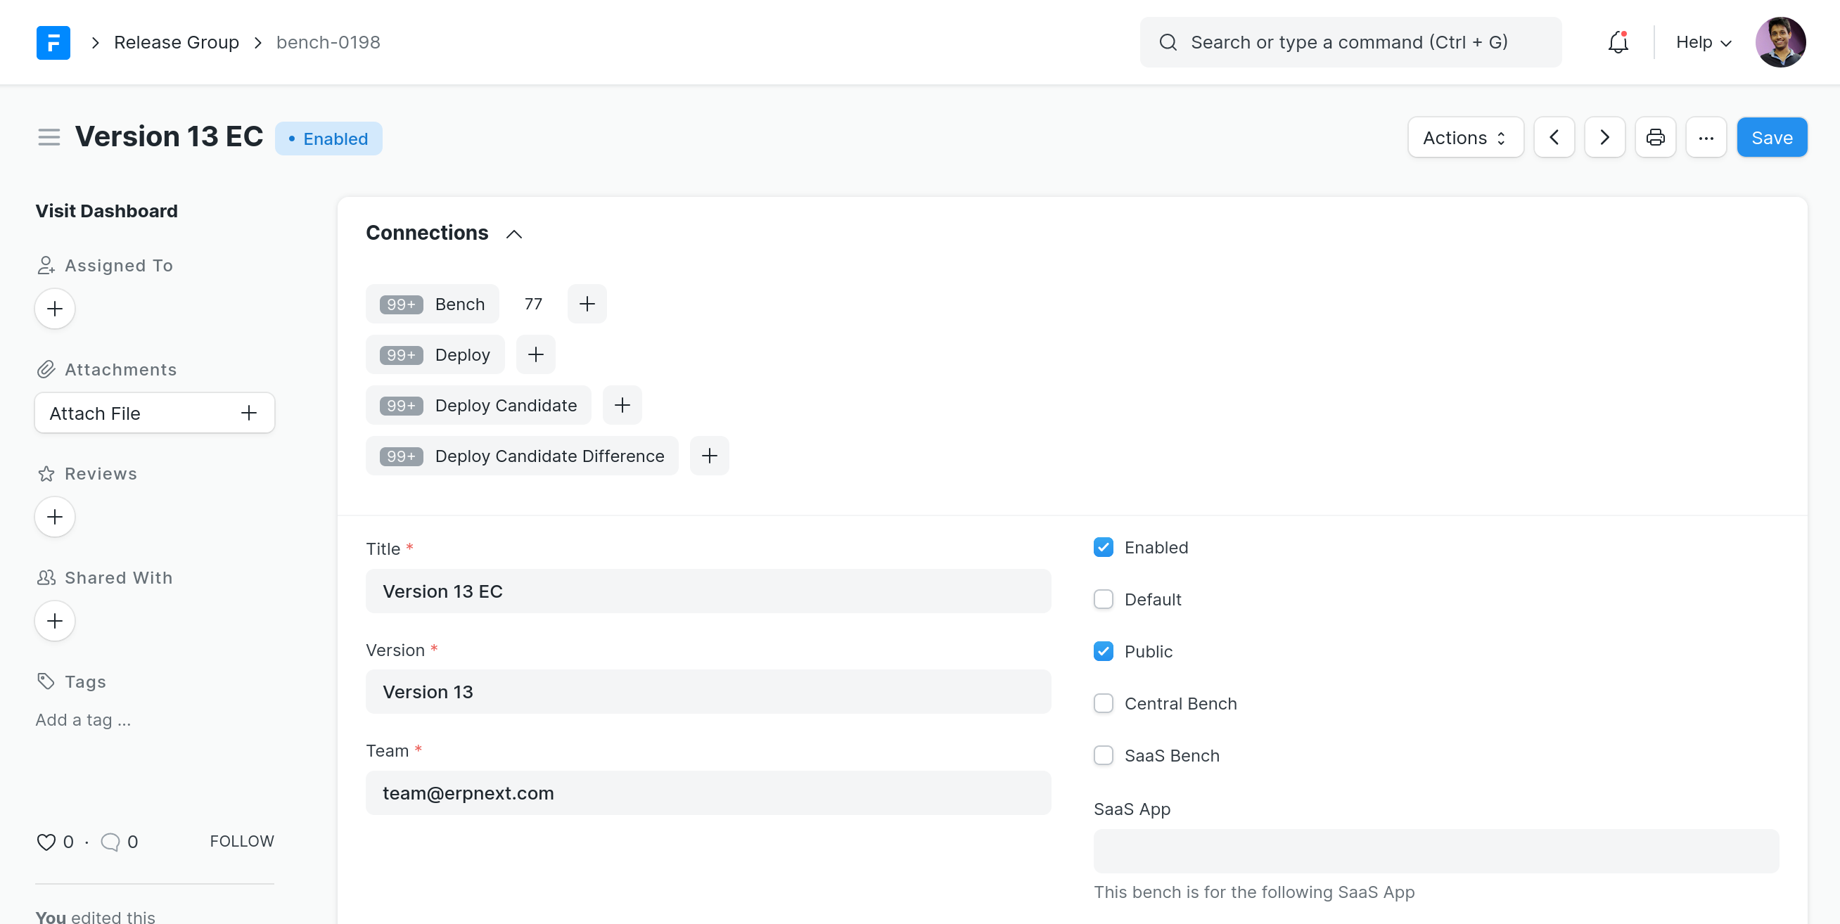The width and height of the screenshot is (1840, 924).
Task: Check the Default checkbox
Action: [1103, 600]
